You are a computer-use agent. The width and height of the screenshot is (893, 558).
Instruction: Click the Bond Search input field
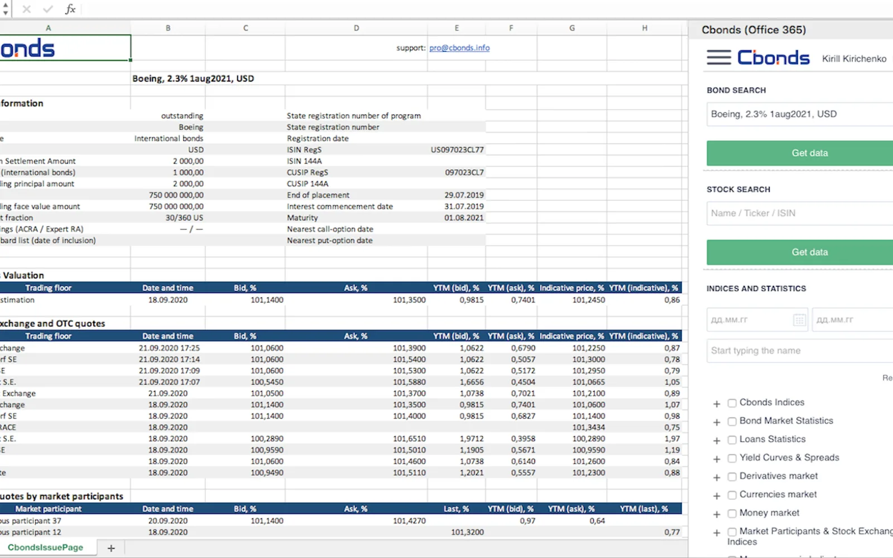pyautogui.click(x=800, y=114)
